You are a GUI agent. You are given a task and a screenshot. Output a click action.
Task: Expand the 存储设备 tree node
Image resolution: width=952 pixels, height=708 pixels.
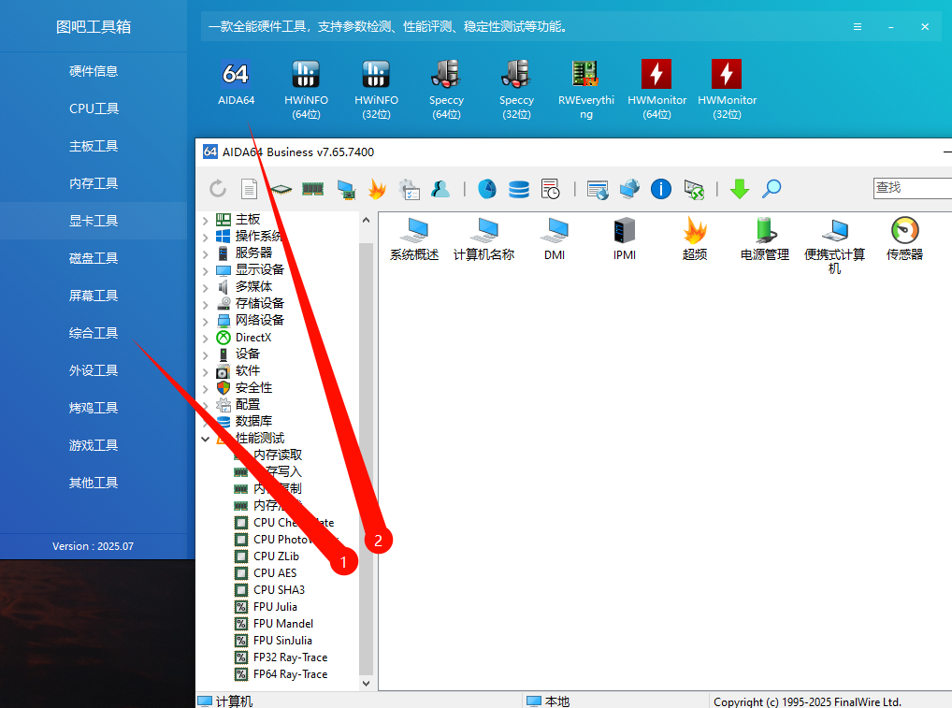pyautogui.click(x=205, y=304)
